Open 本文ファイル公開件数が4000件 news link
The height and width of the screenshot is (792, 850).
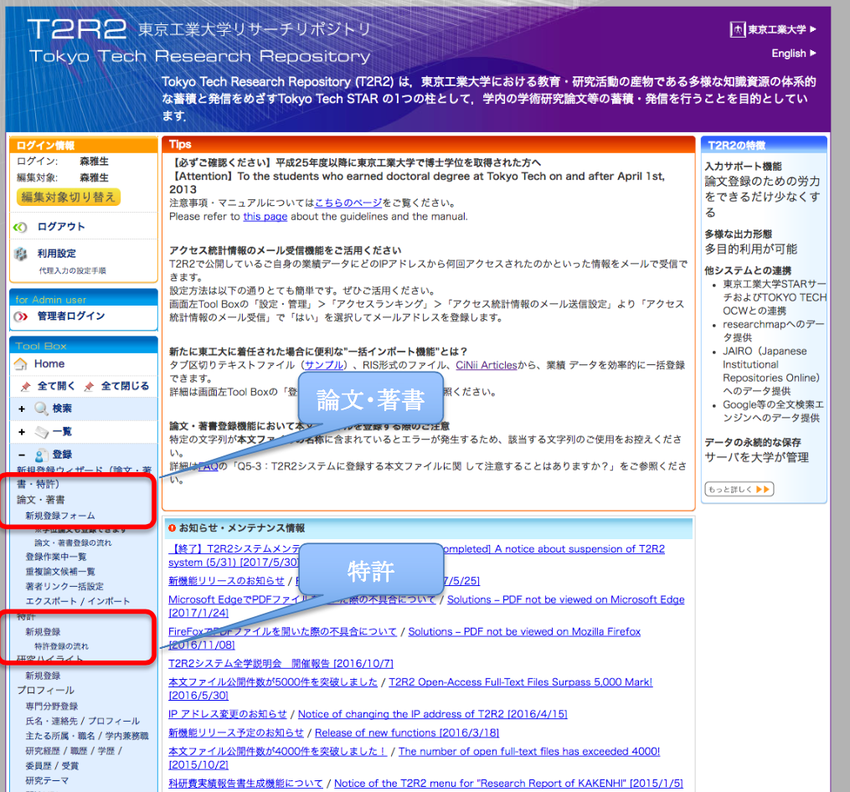[x=277, y=751]
